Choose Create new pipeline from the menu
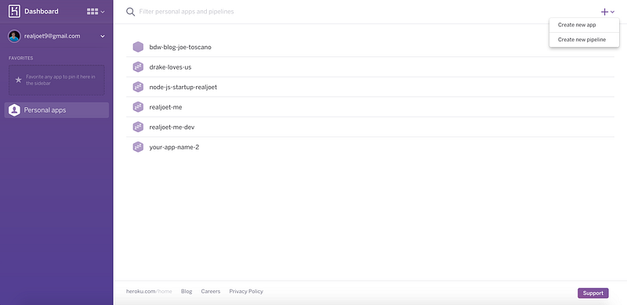 [x=584, y=40]
